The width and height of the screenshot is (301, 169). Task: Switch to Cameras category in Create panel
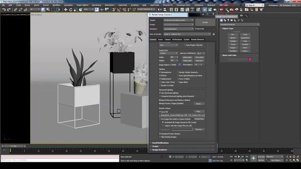click(232, 20)
